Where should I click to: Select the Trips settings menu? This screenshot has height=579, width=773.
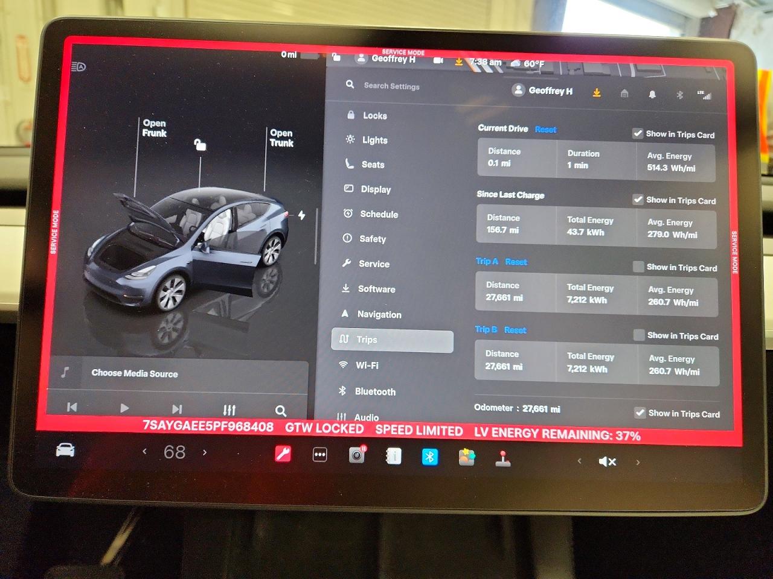pyautogui.click(x=393, y=341)
